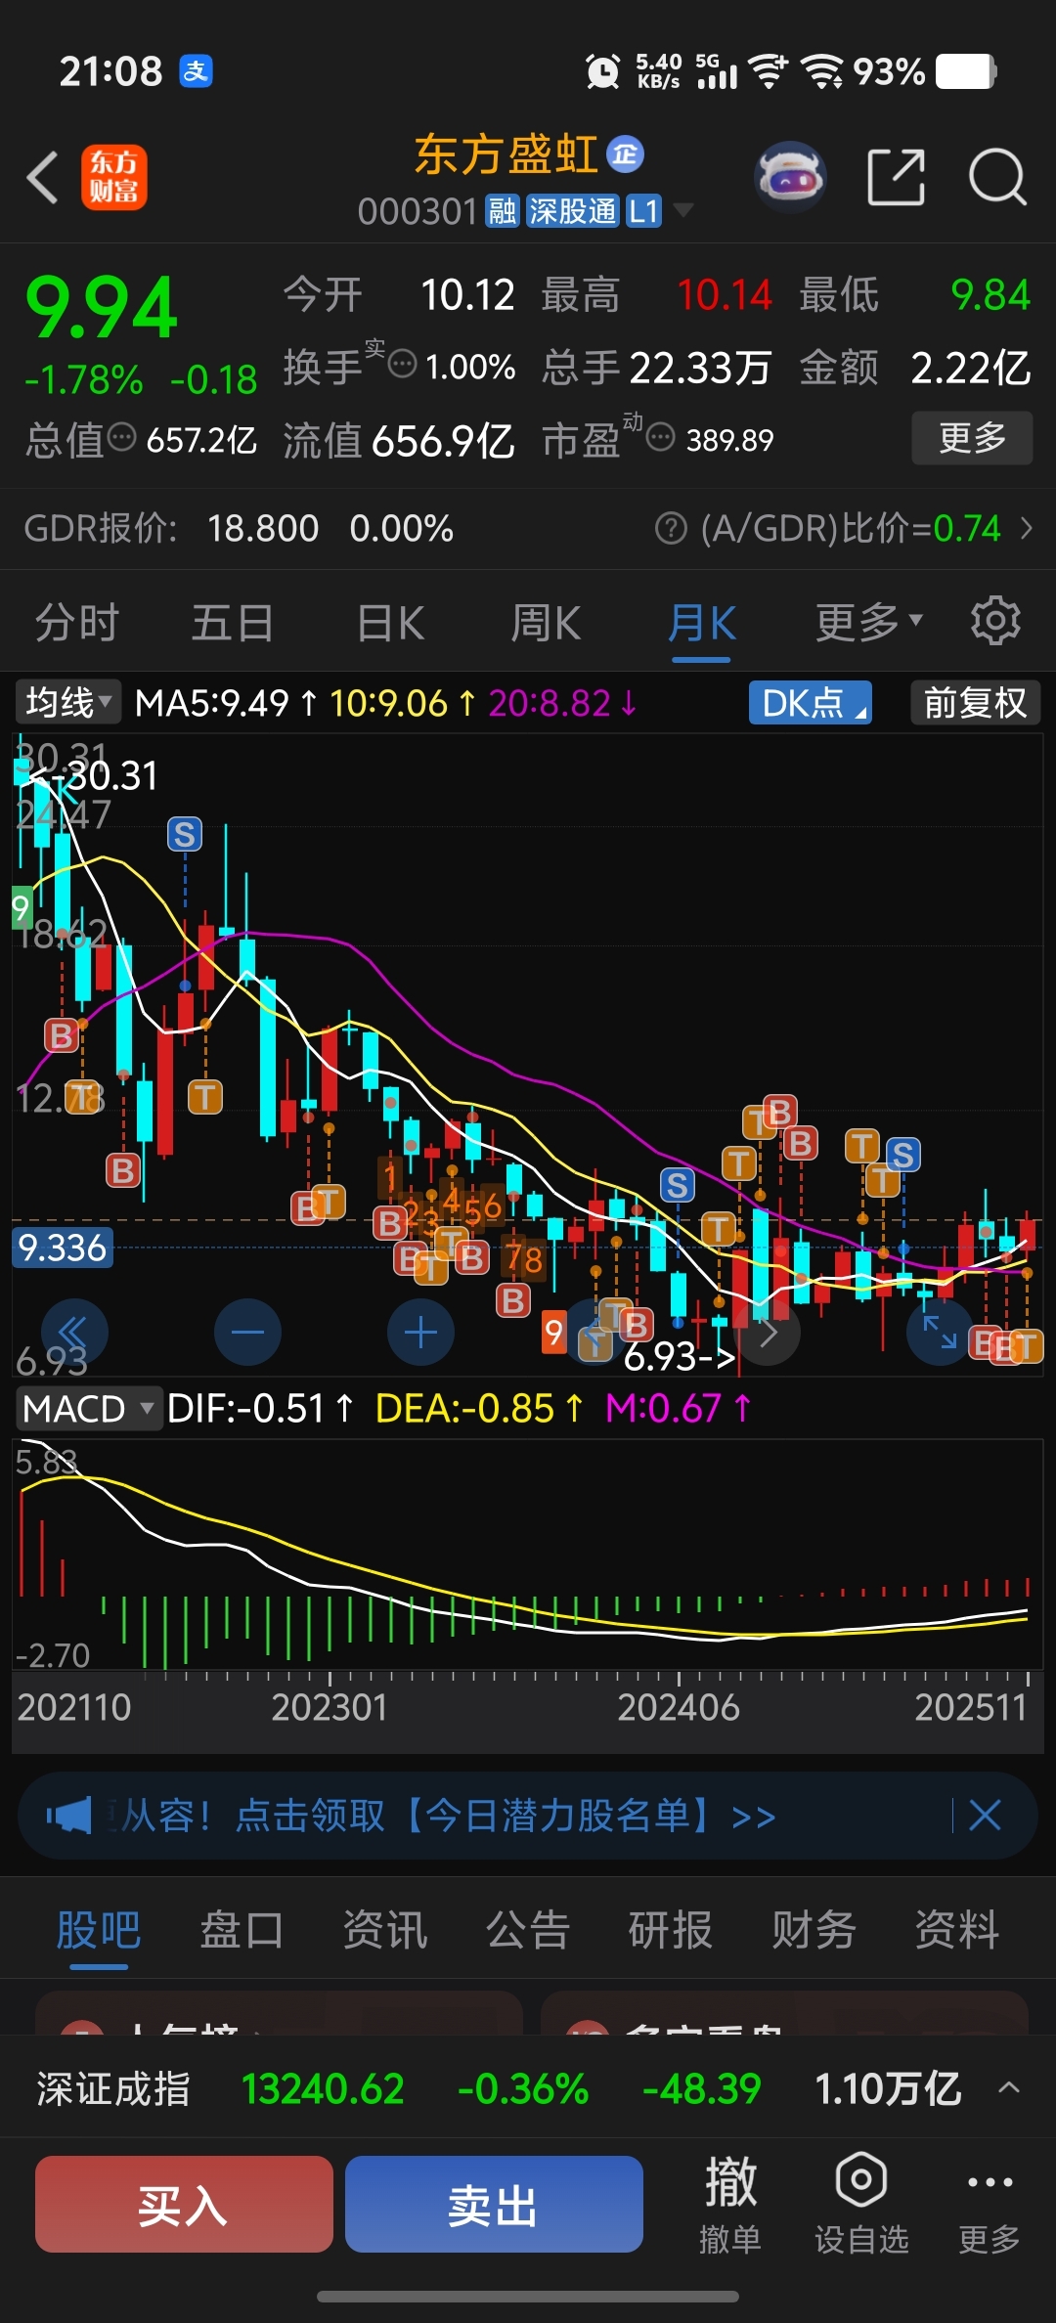
Task: Tap the share export icon
Action: tap(897, 178)
